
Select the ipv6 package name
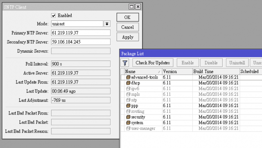(135, 88)
